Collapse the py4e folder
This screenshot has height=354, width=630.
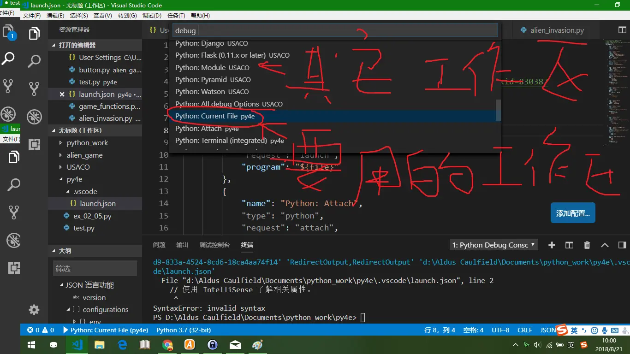[95, 179]
